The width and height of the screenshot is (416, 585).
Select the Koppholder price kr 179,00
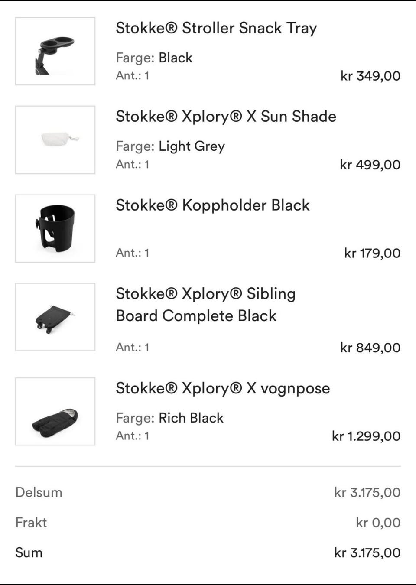[372, 253]
